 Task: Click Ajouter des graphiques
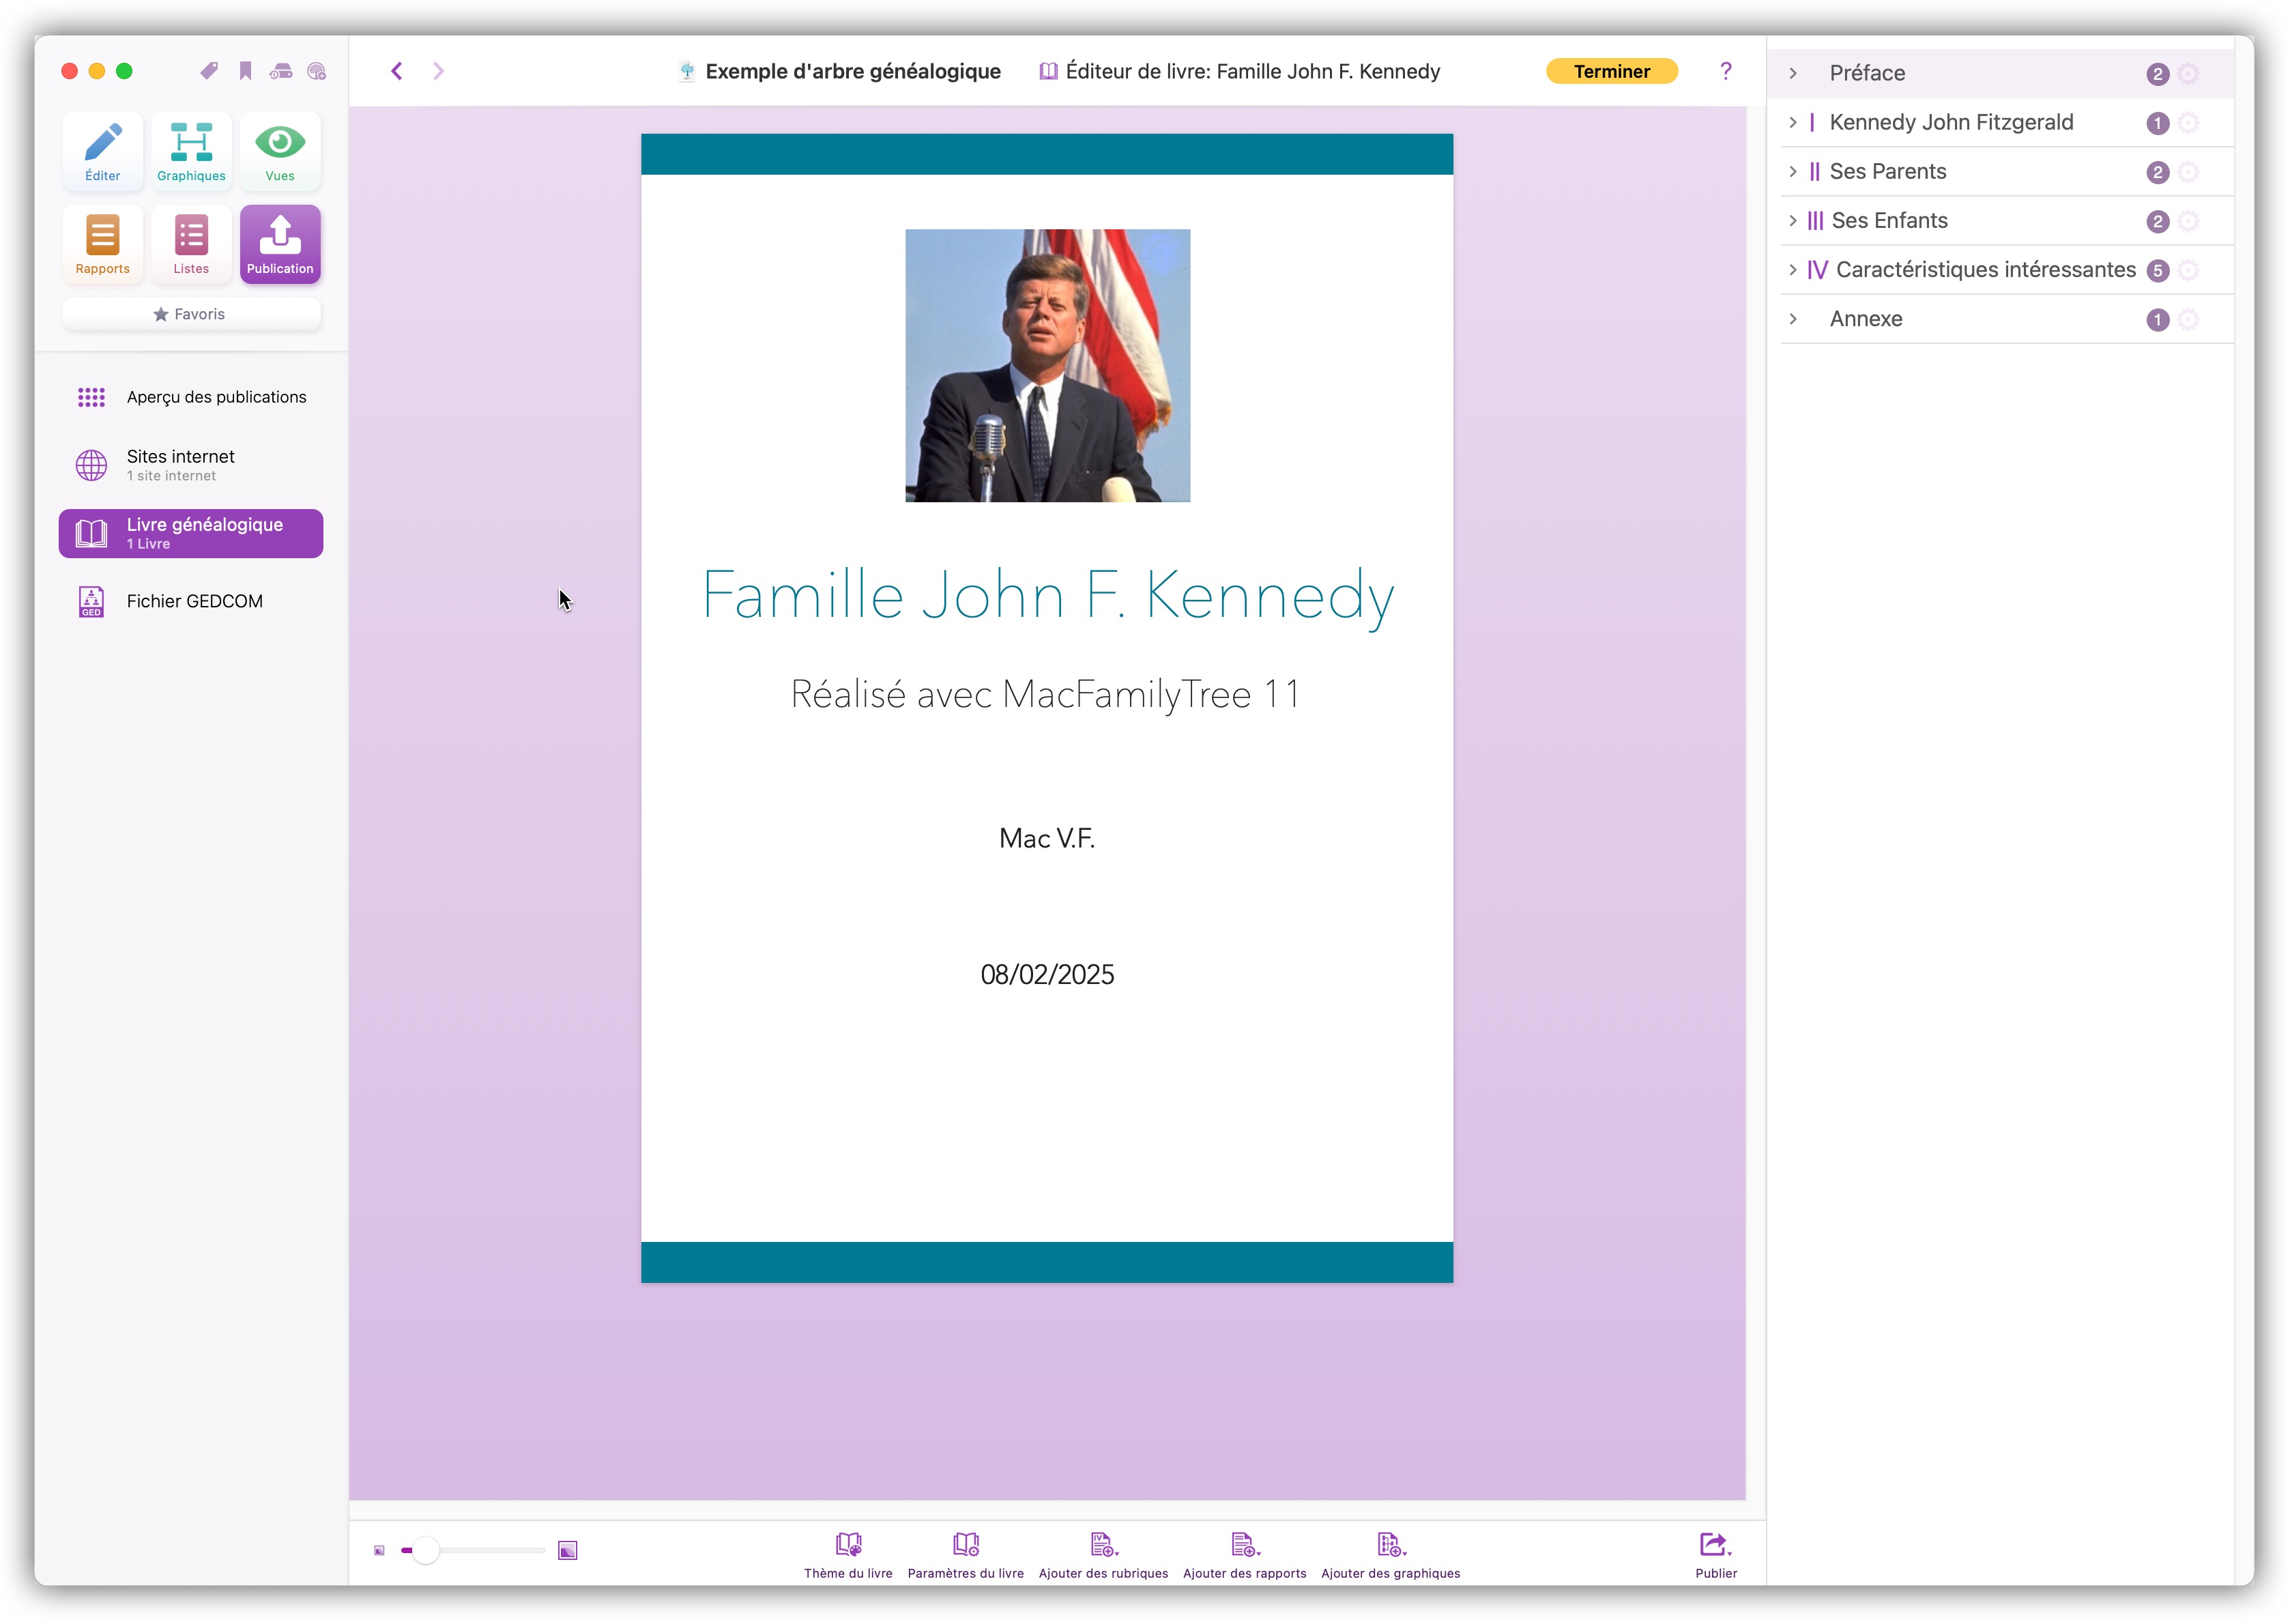click(1391, 1556)
